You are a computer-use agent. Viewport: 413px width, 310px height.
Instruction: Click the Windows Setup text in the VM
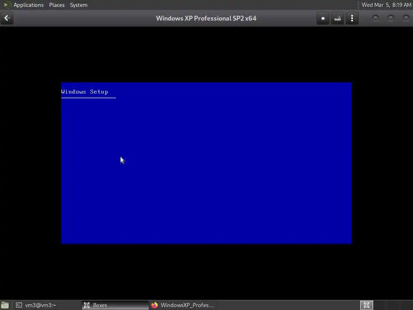(85, 92)
